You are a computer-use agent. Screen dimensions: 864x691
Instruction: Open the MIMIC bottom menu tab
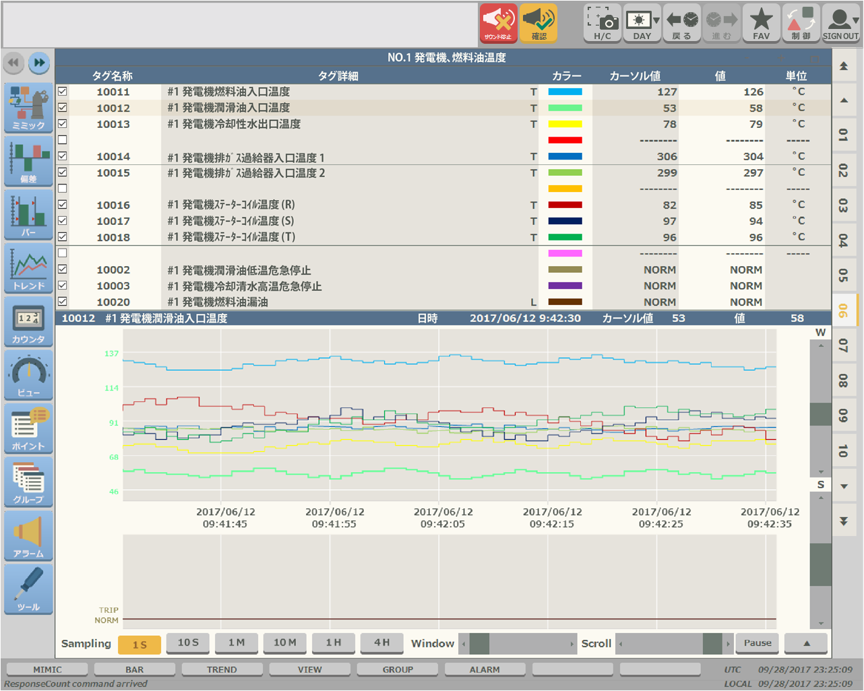(47, 669)
